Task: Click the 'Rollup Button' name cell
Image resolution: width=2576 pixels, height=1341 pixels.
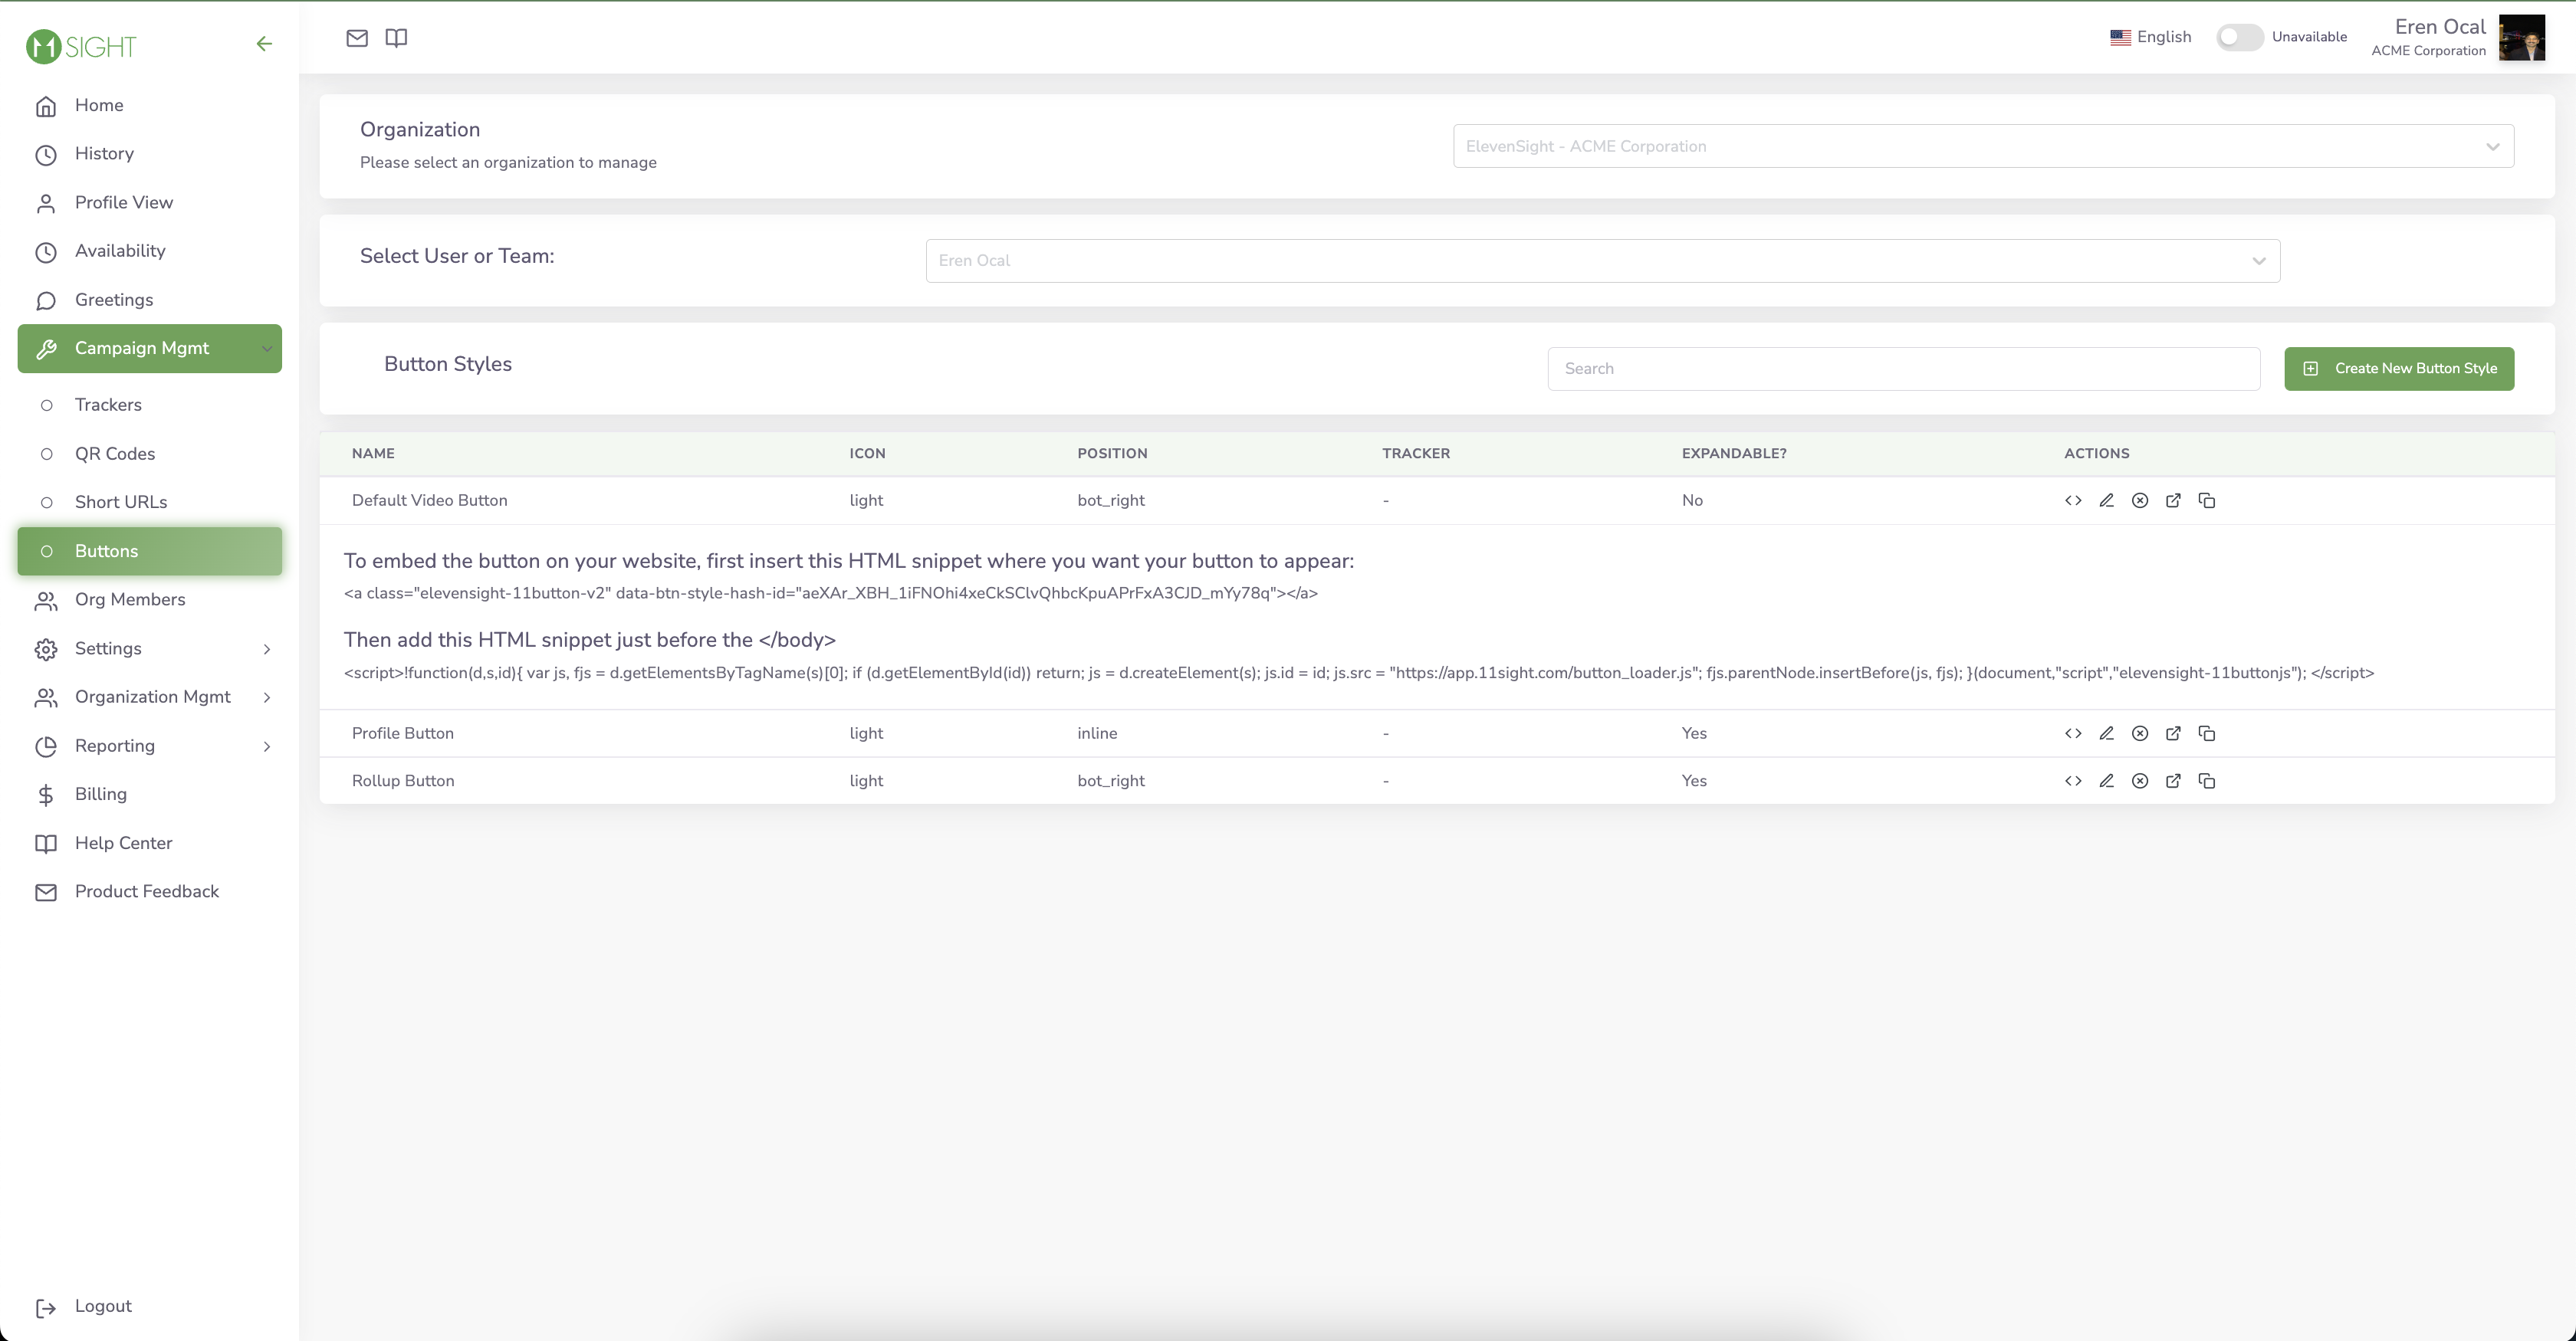Action: [403, 782]
